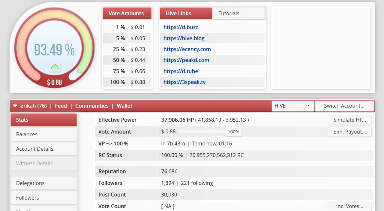Open the Delegations sidebar tab

43,183
